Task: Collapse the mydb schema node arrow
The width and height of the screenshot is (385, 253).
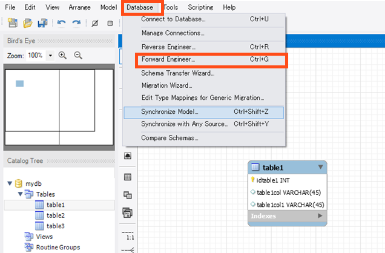Action: coord(10,183)
